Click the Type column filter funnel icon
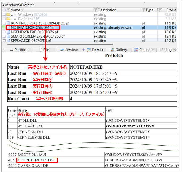This screenshot has height=172, width=183. [x=143, y=10]
